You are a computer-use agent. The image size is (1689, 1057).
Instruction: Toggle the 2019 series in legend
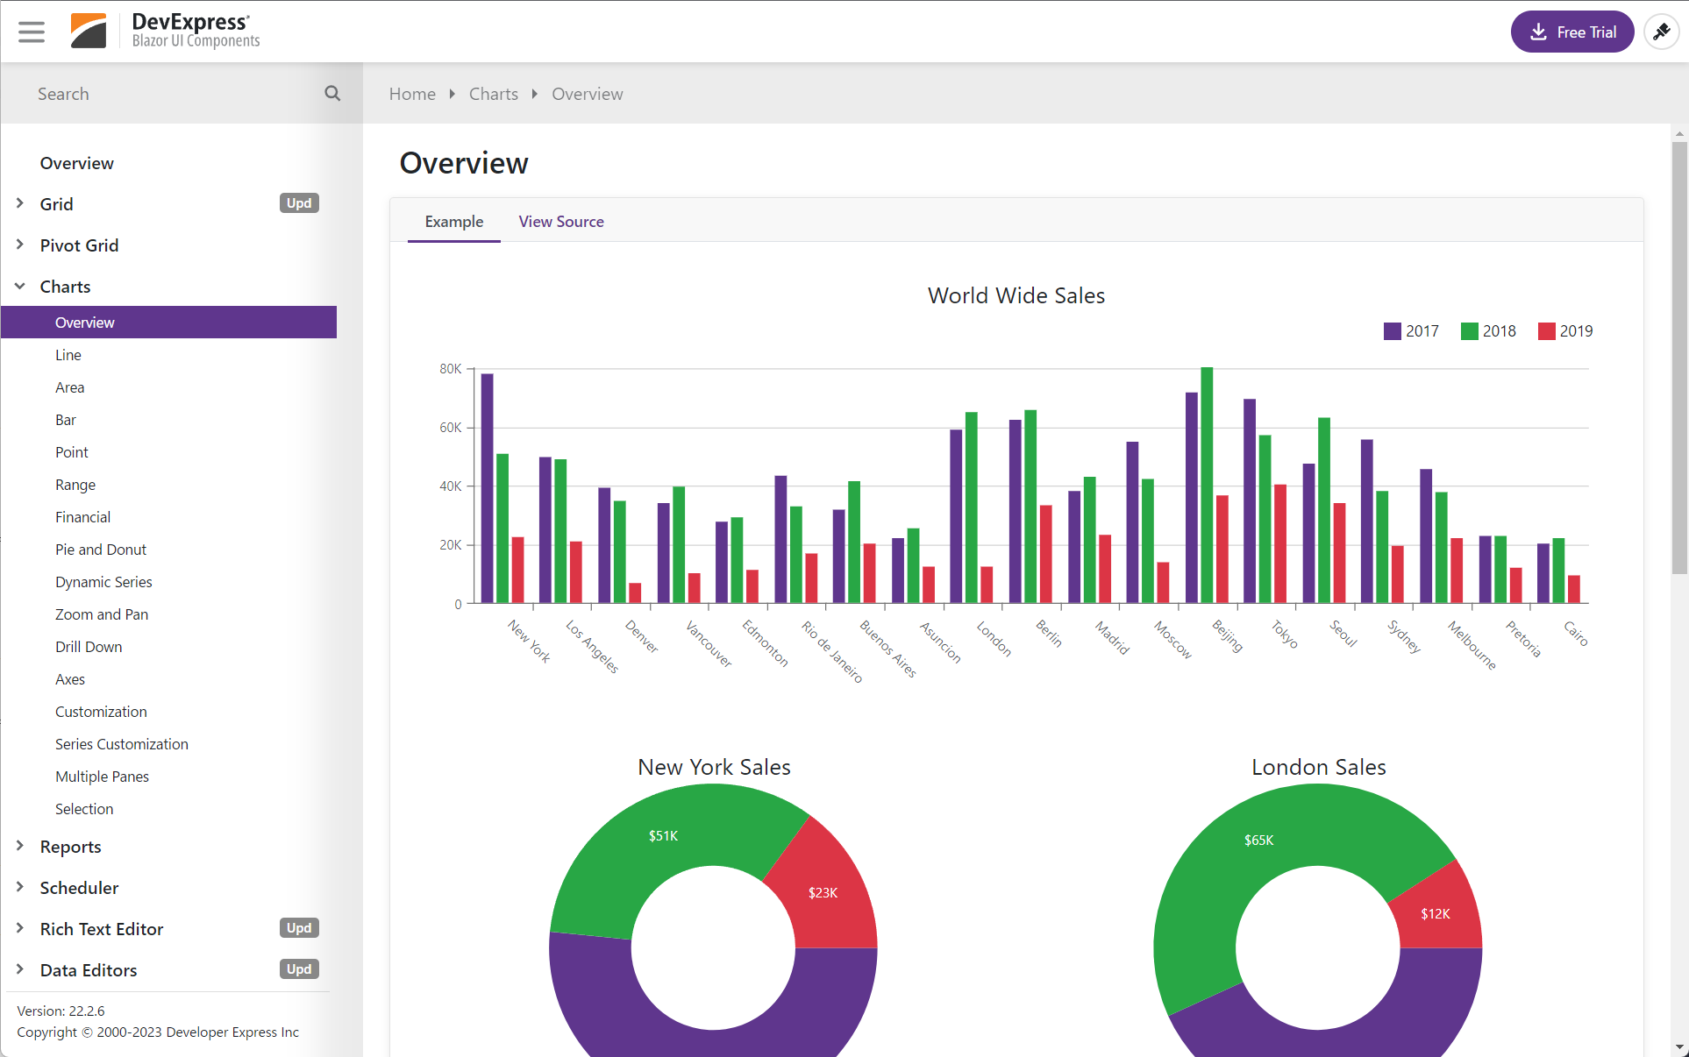point(1565,331)
